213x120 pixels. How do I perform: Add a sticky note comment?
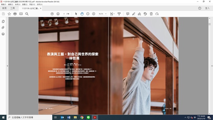point(128,14)
